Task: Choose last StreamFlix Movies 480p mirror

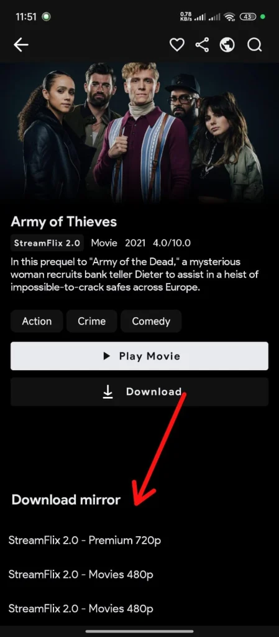Action: click(x=81, y=608)
